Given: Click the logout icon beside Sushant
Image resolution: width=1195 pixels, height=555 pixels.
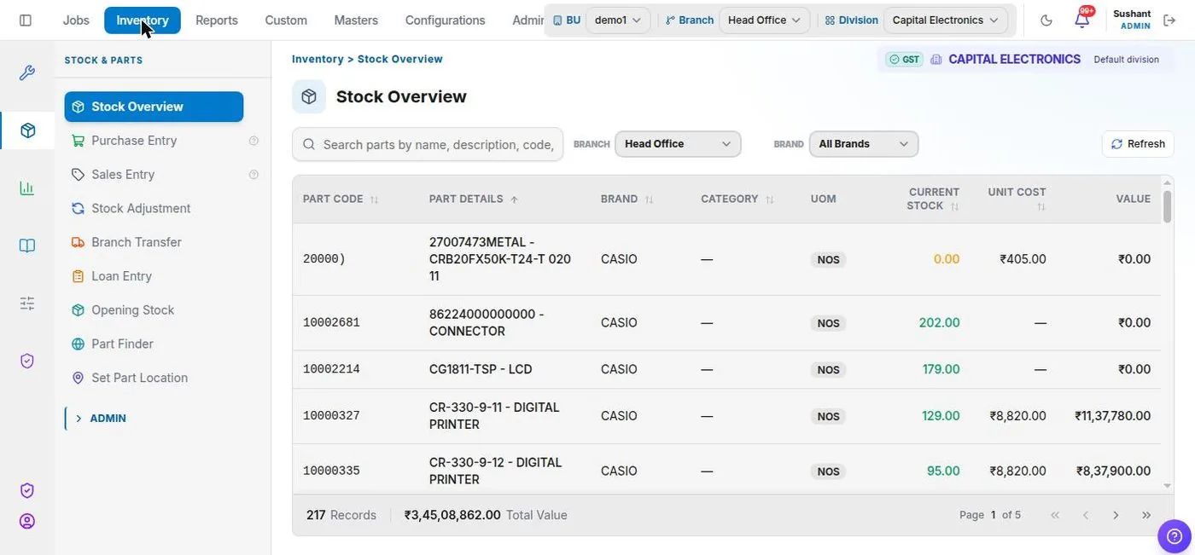Looking at the screenshot, I should (x=1169, y=20).
